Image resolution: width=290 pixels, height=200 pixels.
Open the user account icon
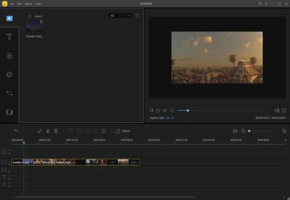pyautogui.click(x=260, y=4)
